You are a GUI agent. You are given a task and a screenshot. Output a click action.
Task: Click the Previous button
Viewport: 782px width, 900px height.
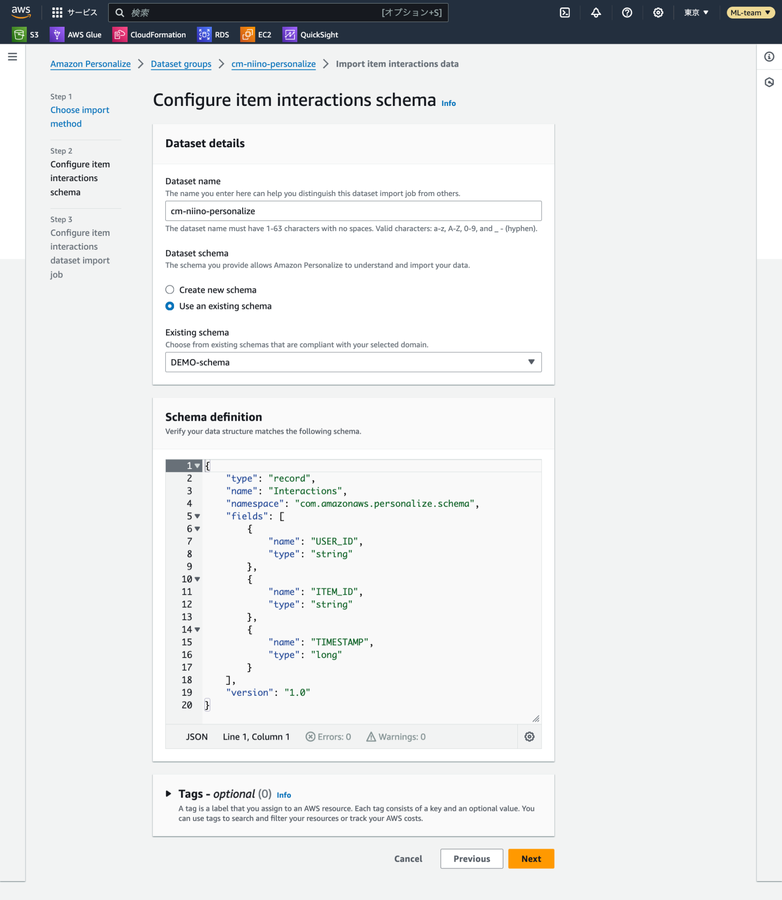tap(471, 859)
